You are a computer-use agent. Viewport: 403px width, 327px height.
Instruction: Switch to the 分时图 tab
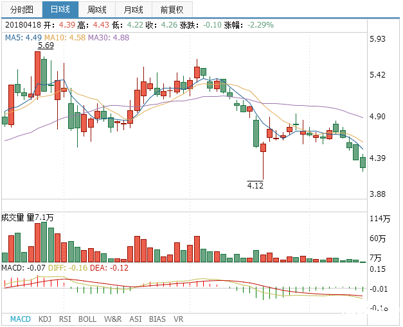[x=22, y=10]
